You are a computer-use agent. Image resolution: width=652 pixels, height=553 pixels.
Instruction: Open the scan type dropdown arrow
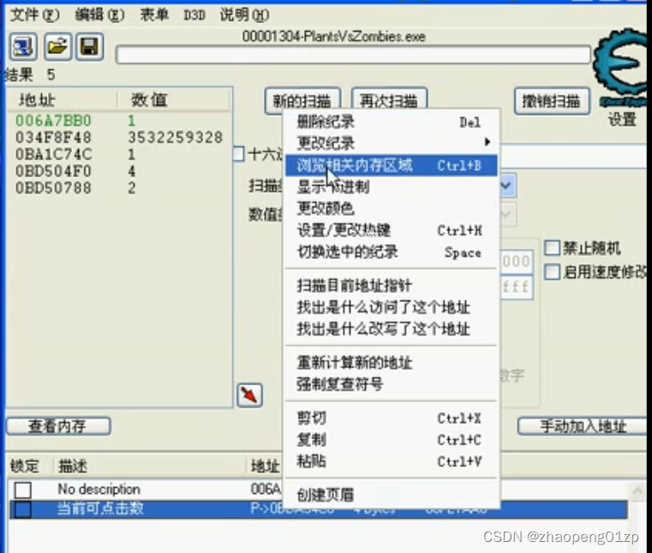click(506, 185)
